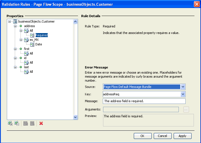Select the All item under first
Screen dimensions: 201x143
tap(31, 53)
